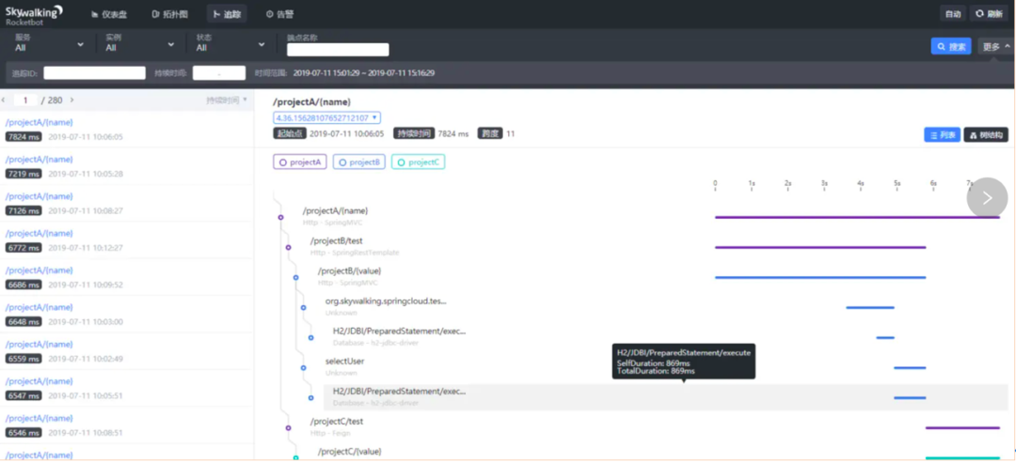Click the round next arrow button

(x=987, y=197)
